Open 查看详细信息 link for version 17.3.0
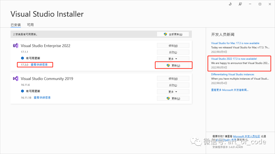 (x=39, y=65)
